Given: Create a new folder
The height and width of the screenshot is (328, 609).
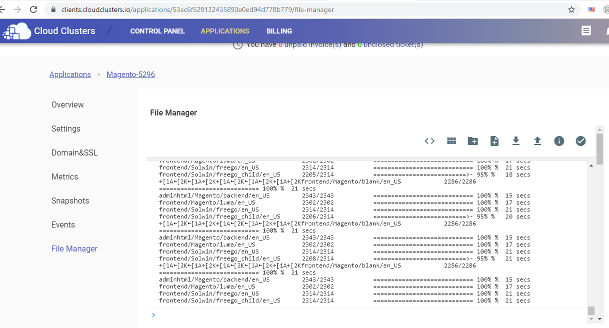Looking at the screenshot, I should click(473, 141).
